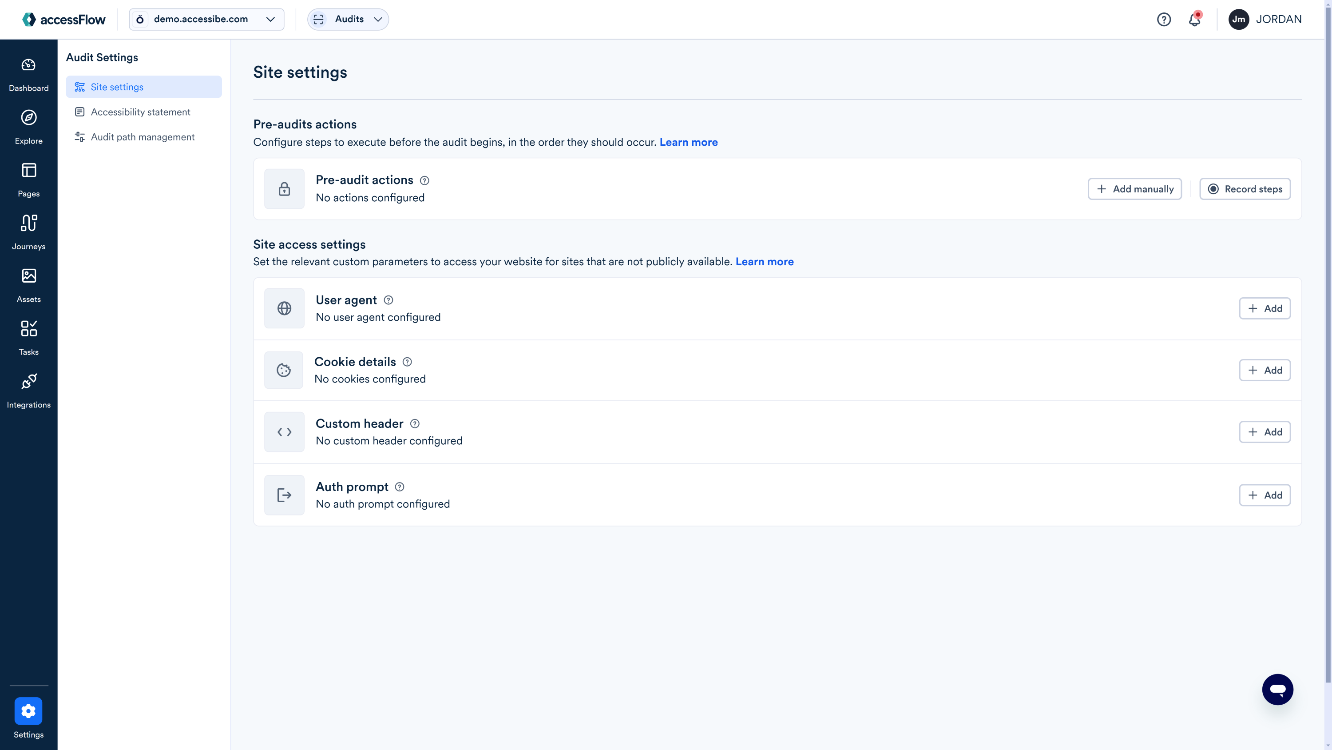Switch to Accessibility statement settings
This screenshot has width=1332, height=750.
[140, 112]
